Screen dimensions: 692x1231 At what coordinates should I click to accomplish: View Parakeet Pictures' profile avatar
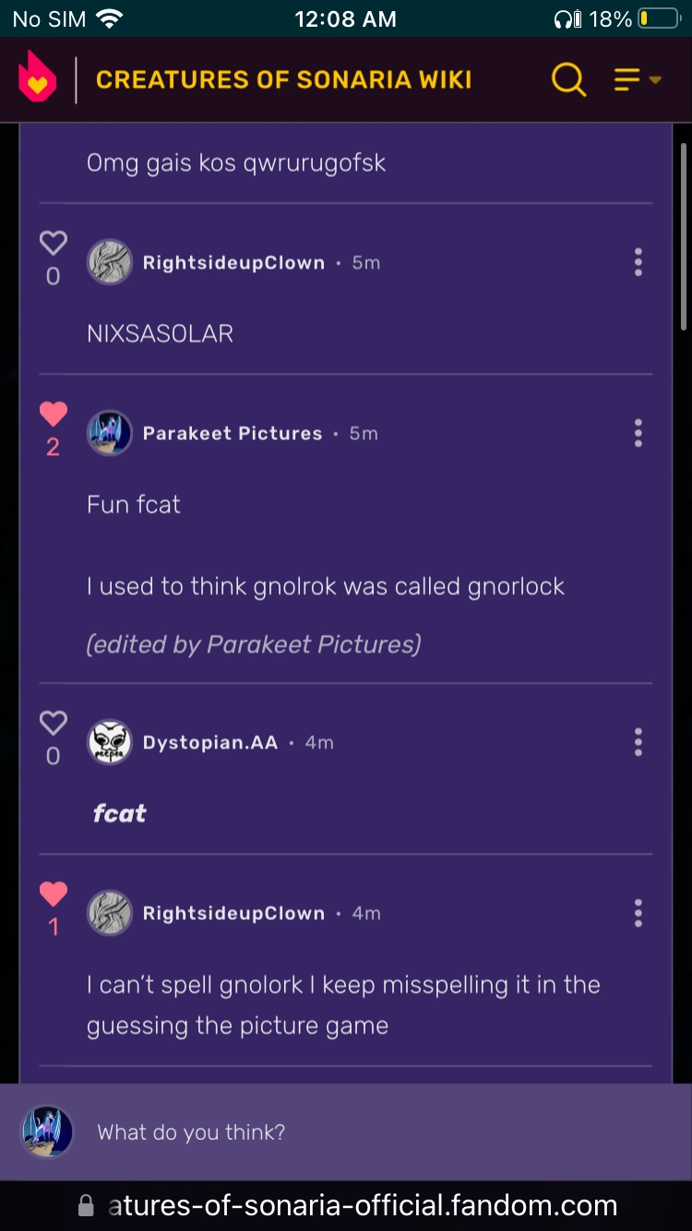pos(110,434)
